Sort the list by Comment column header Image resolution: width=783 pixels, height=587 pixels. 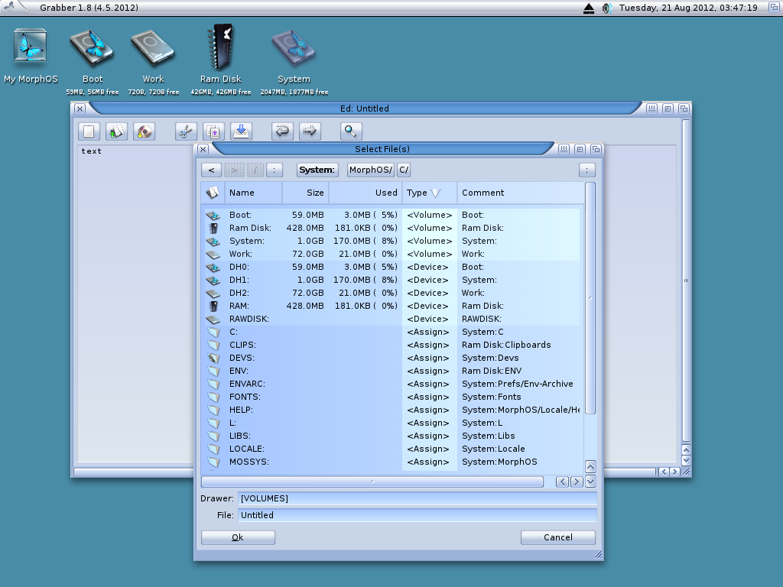tap(520, 193)
